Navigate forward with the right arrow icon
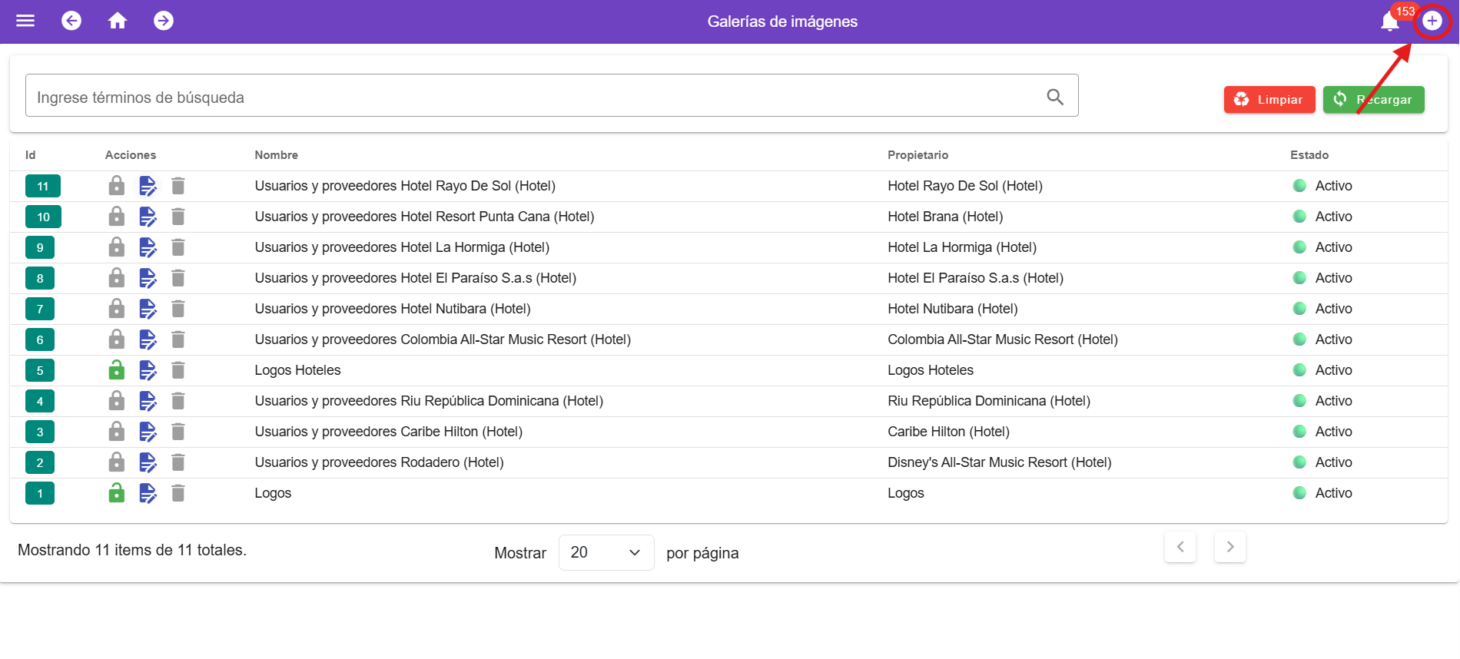1460x659 pixels. tap(164, 21)
